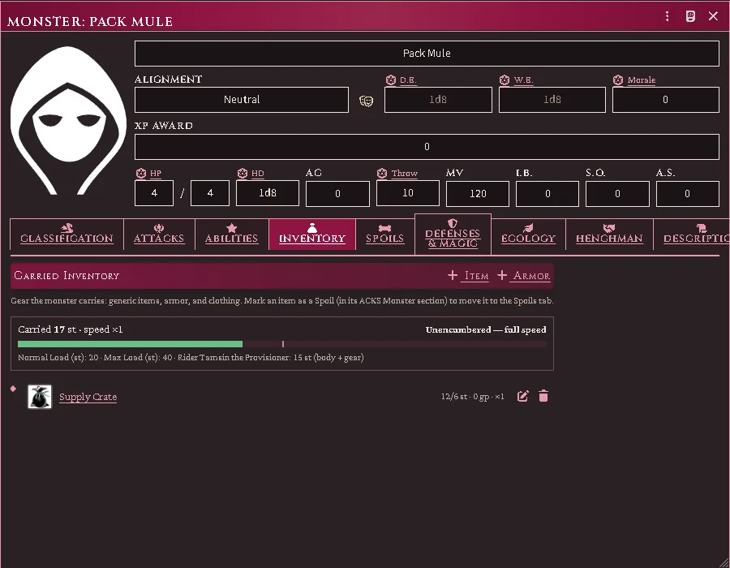Image resolution: width=730 pixels, height=568 pixels.
Task: Open the Henchman tab
Action: (x=609, y=235)
